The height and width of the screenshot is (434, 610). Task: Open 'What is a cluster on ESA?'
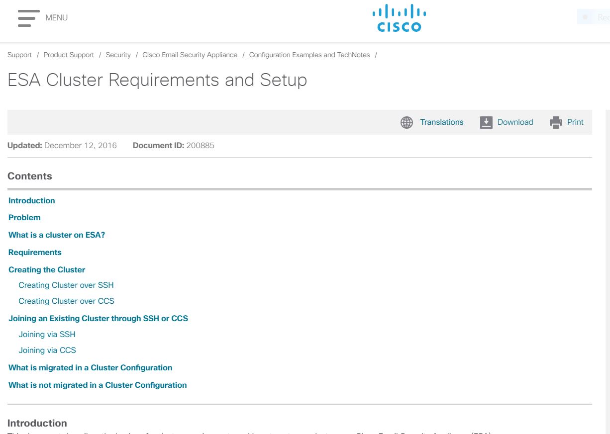(x=57, y=235)
